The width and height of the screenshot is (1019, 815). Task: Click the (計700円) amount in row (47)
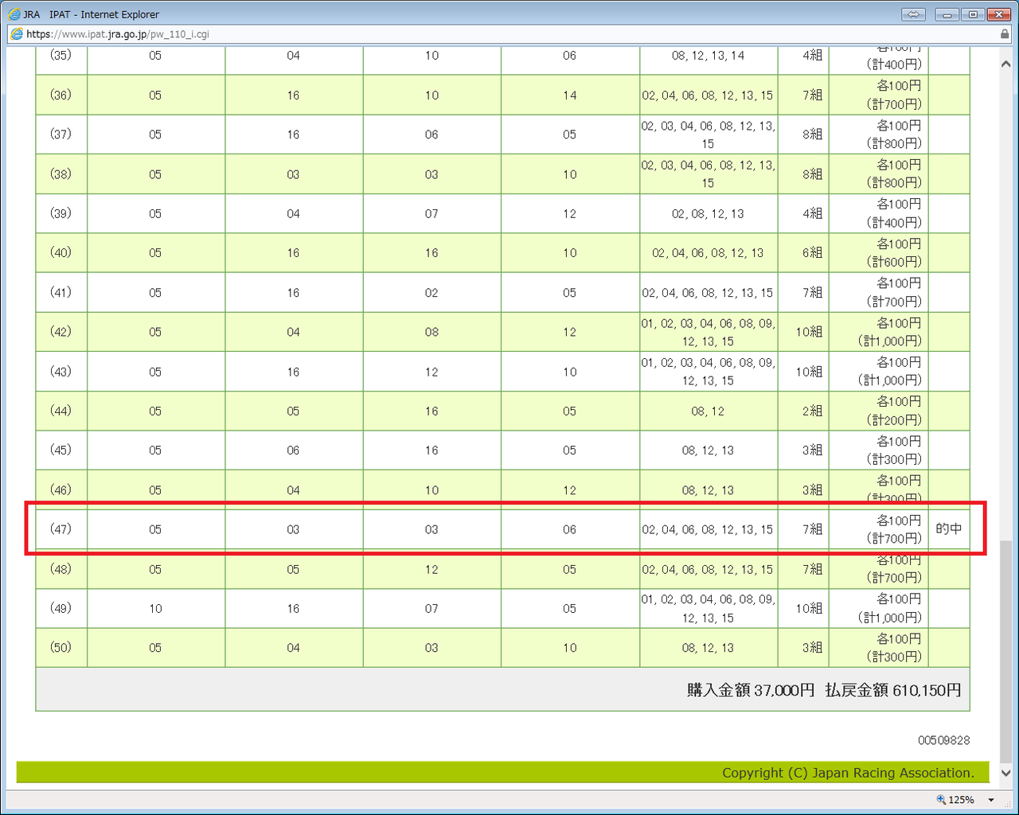coord(894,539)
